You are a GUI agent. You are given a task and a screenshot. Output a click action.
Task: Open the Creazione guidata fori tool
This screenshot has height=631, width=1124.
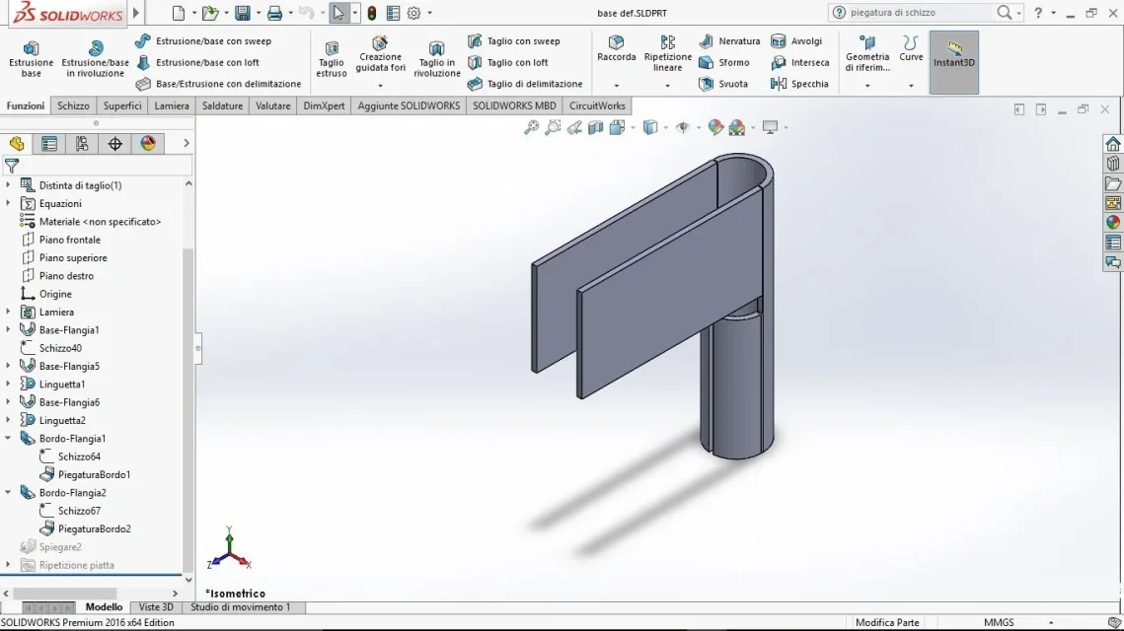click(x=380, y=56)
